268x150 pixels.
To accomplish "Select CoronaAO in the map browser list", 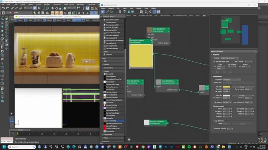I will point(113,74).
